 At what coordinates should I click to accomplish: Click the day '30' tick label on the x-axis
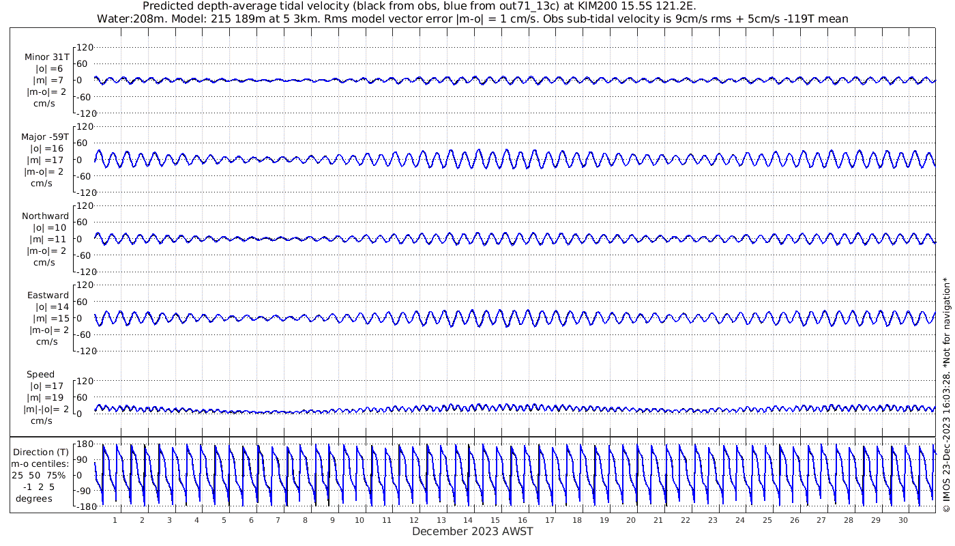[x=903, y=520]
